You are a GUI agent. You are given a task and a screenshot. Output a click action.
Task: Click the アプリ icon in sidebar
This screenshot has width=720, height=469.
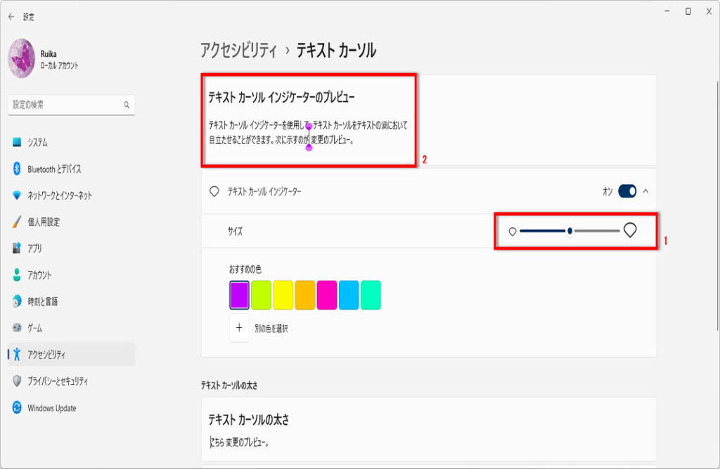click(17, 248)
